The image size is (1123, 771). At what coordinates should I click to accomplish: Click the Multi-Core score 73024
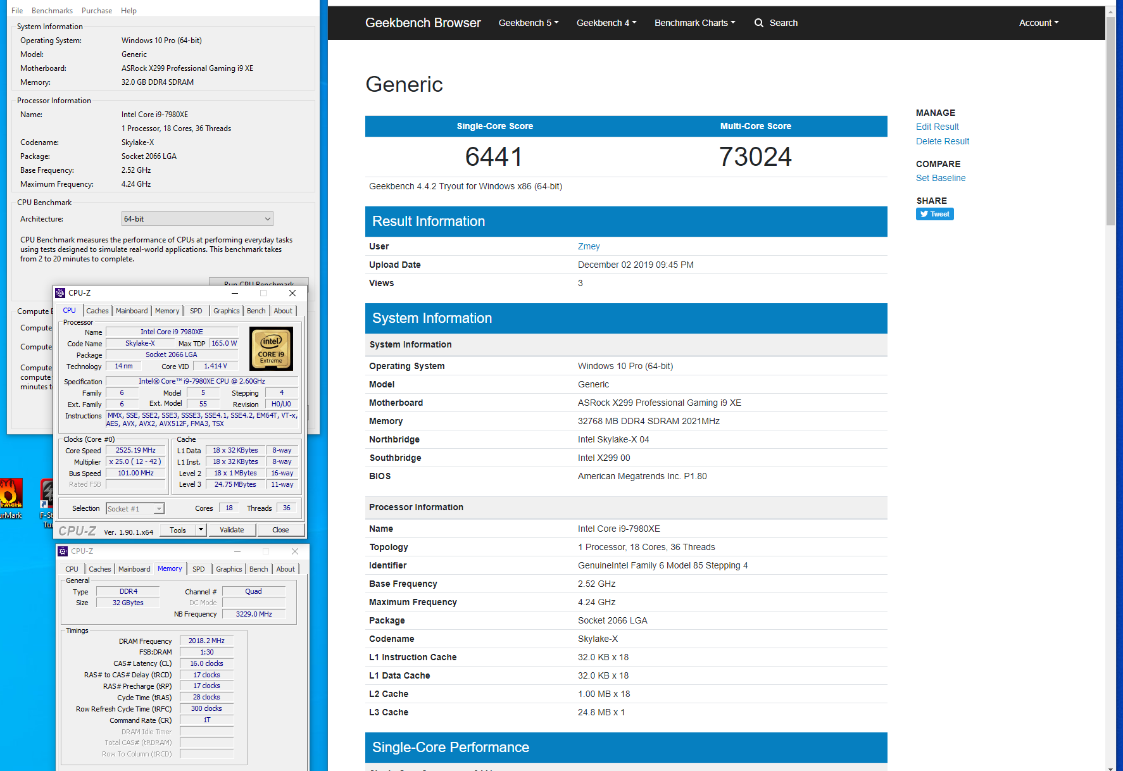(x=755, y=156)
